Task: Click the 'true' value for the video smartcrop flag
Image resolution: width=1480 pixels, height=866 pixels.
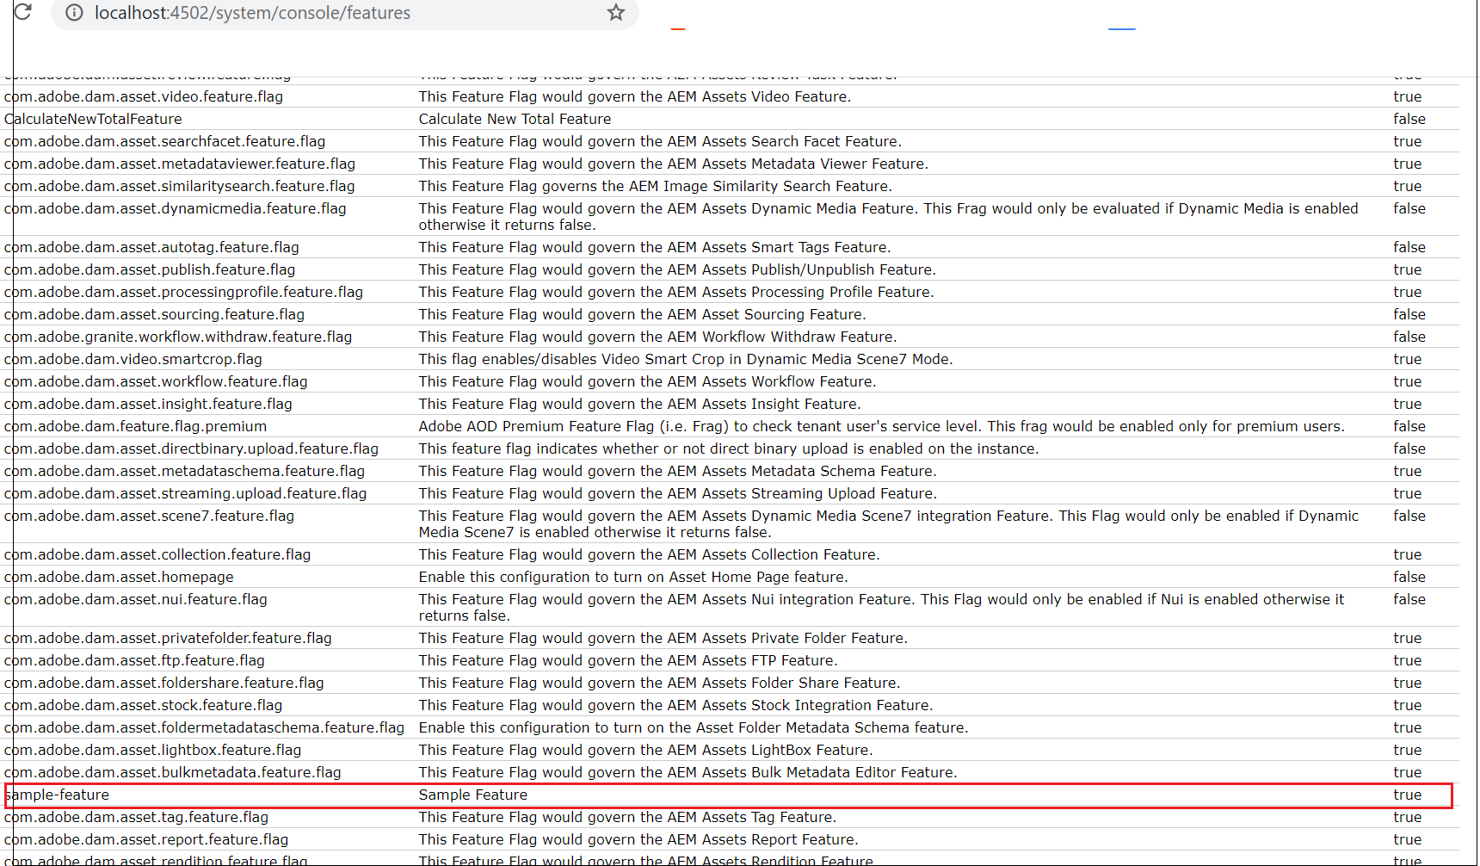Action: 1408,359
